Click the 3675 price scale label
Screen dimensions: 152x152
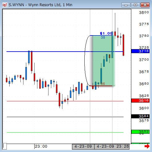pos(144,72)
